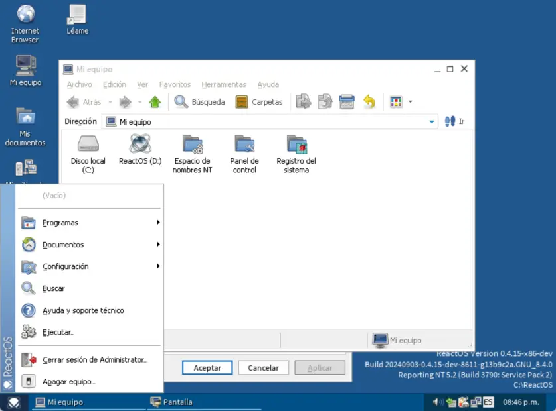Image resolution: width=556 pixels, height=411 pixels.
Task: Click the volume speaker tray icon
Action: click(x=438, y=402)
